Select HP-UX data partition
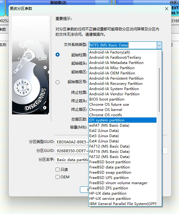The image size is (179, 214). tap(123, 193)
